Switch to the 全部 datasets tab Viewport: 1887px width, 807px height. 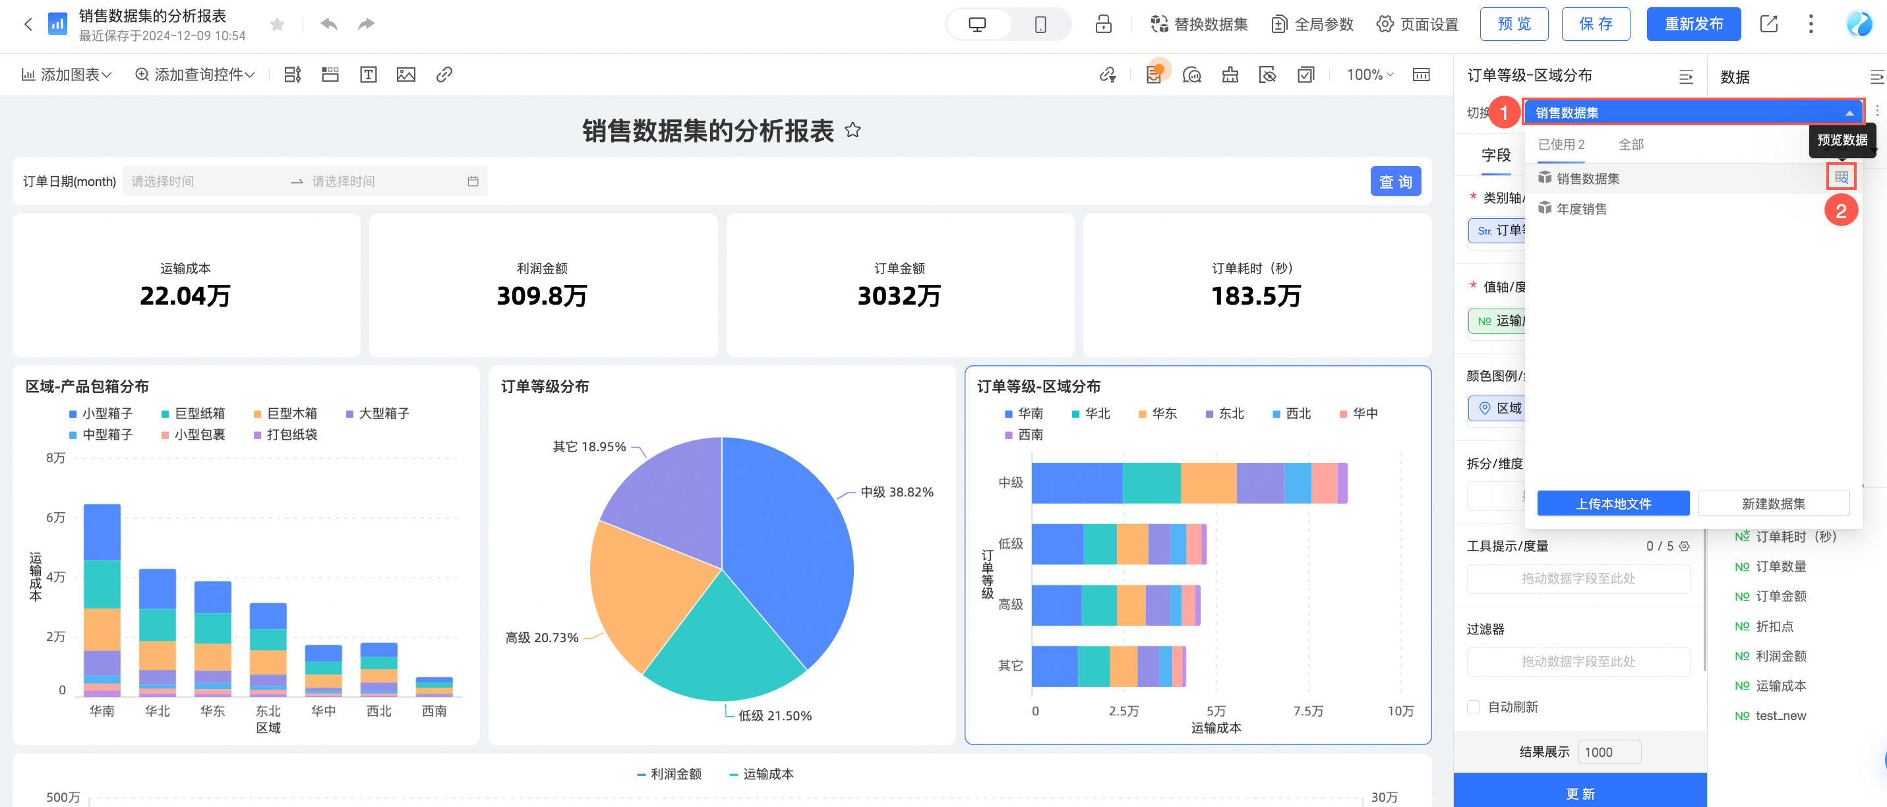coord(1631,144)
